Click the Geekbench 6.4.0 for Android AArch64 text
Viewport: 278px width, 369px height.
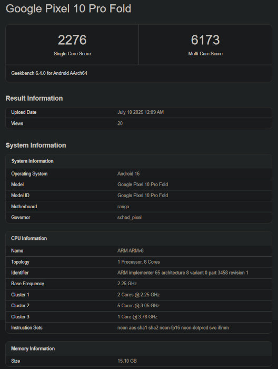(x=49, y=73)
